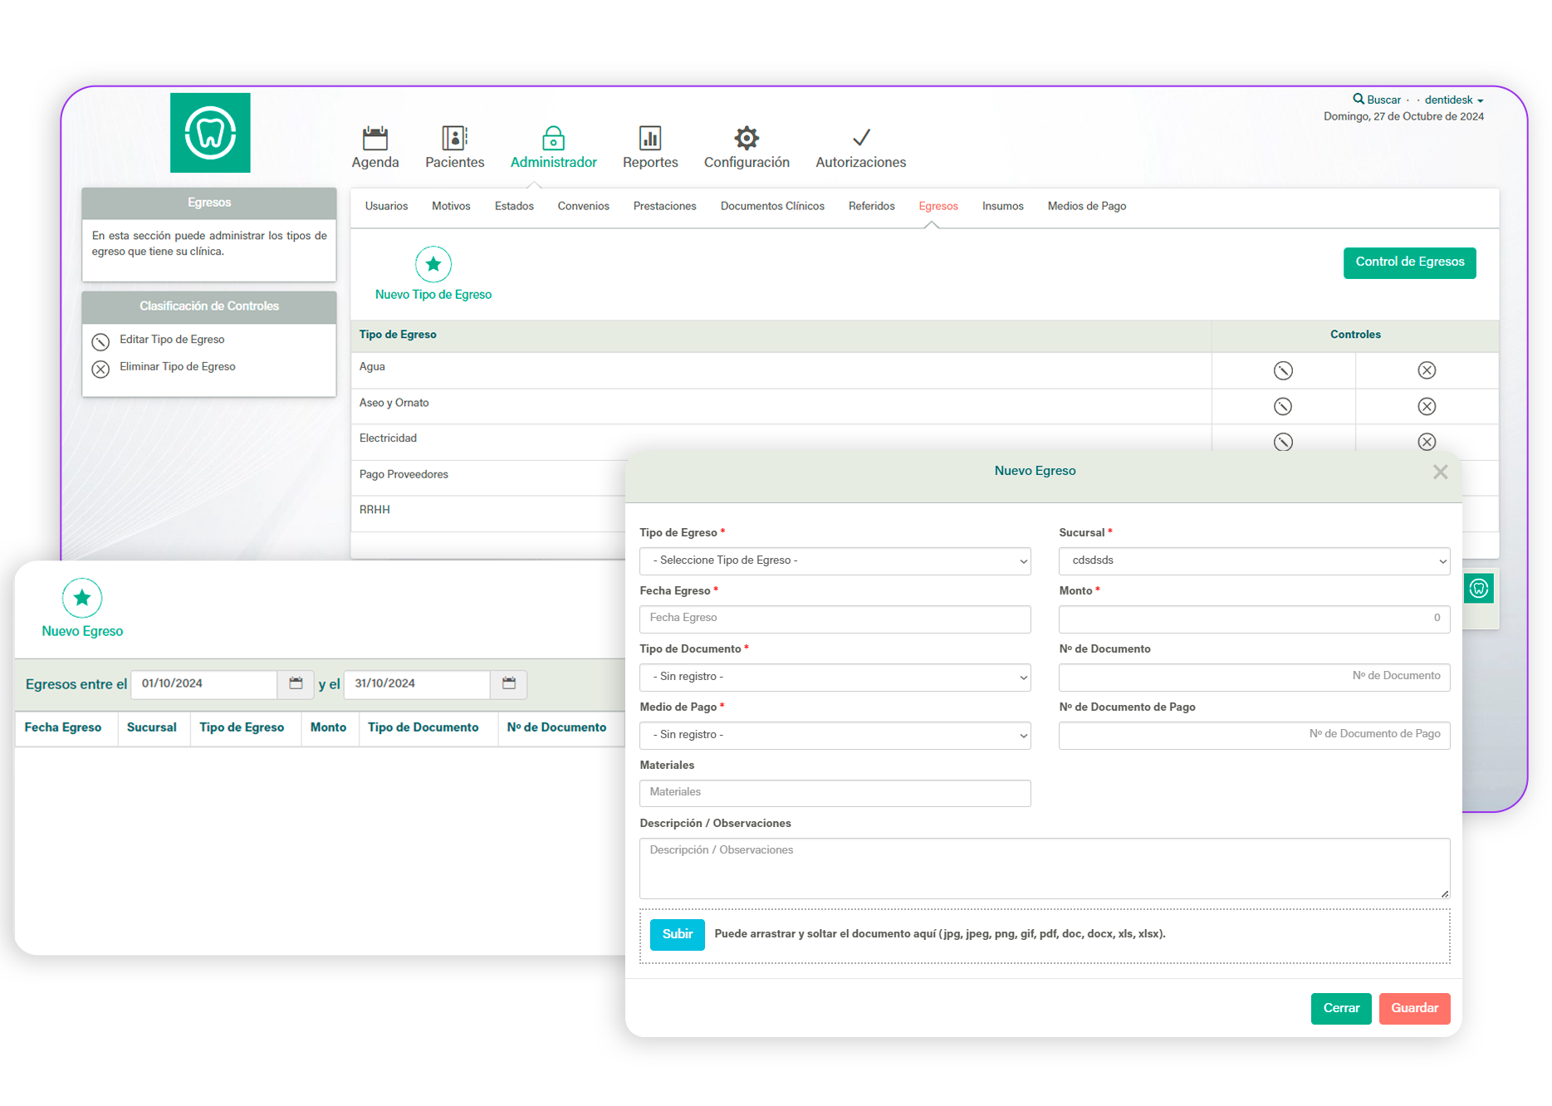The width and height of the screenshot is (1552, 1106).
Task: Click the Nuevo Tipo de Egreso star icon
Action: point(433,265)
